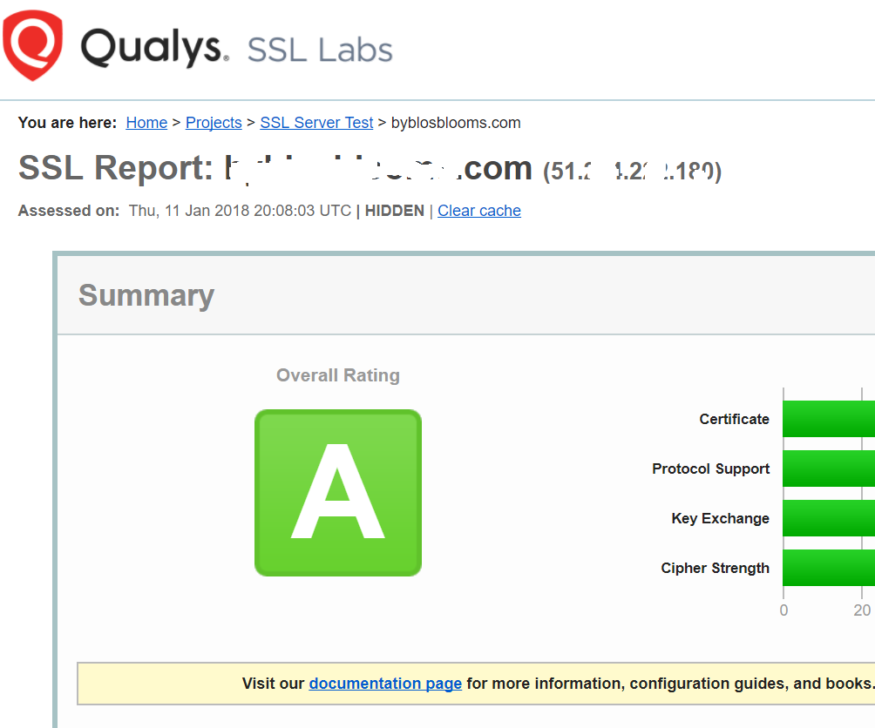Click the Summary section header

pos(146,295)
